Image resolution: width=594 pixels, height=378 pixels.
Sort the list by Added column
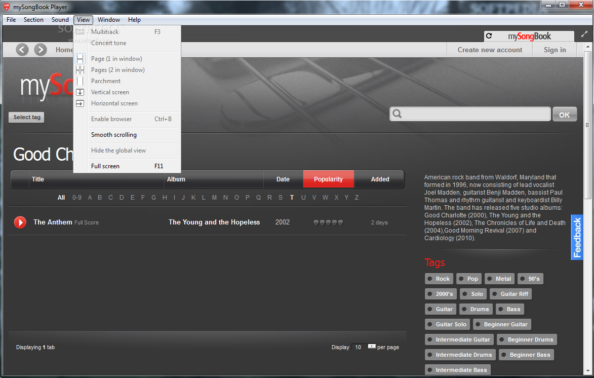tap(380, 179)
